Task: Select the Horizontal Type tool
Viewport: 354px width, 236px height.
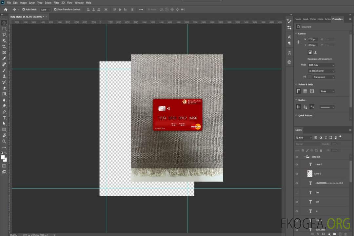Action: (x=4, y=118)
